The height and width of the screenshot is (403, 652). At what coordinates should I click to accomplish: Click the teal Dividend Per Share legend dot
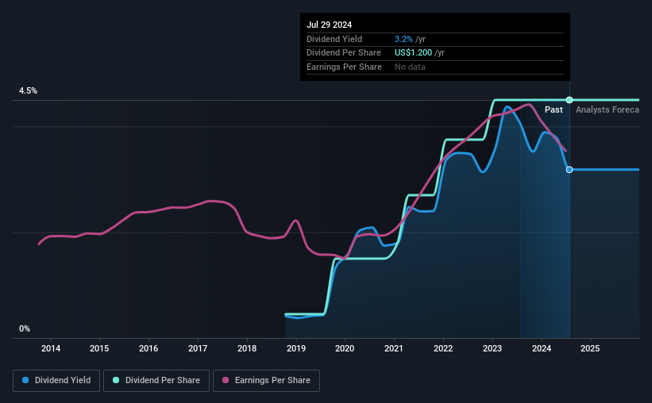[116, 380]
